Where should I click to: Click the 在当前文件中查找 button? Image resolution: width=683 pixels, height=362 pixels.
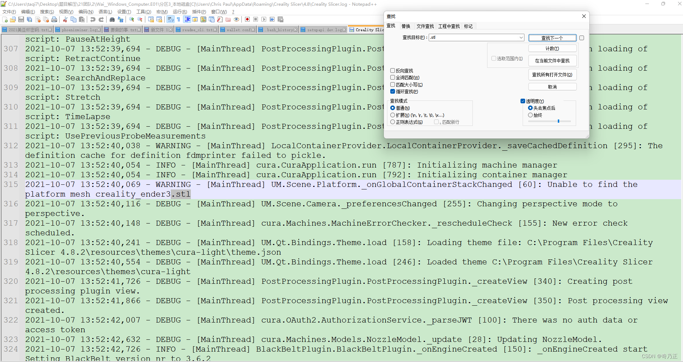pyautogui.click(x=552, y=61)
